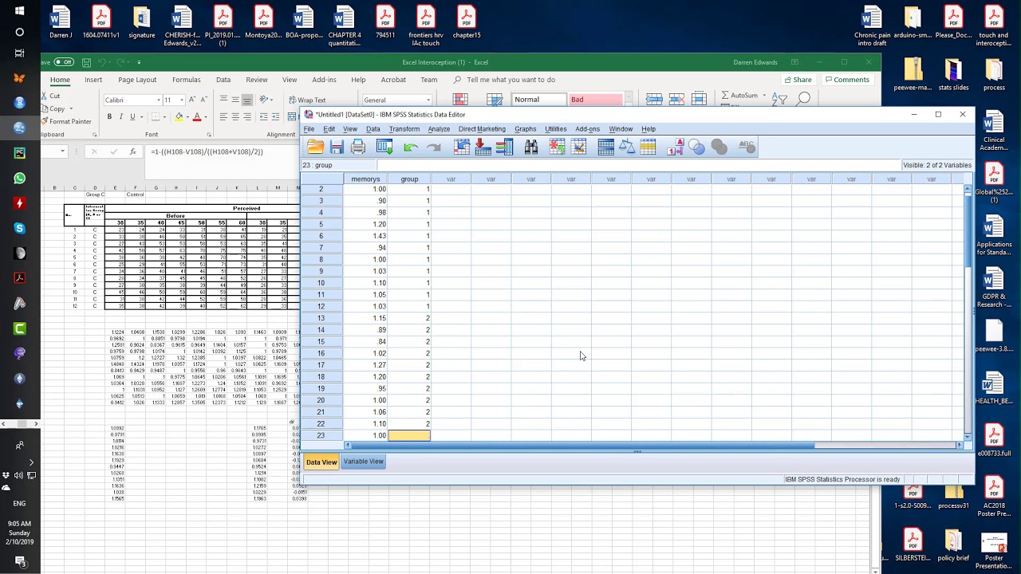Open the Calibri font name dropdown
Viewport: 1021px width, 574px height.
click(158, 100)
